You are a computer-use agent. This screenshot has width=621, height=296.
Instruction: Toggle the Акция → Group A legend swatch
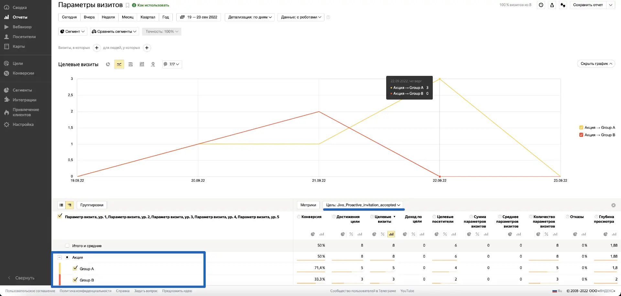581,128
